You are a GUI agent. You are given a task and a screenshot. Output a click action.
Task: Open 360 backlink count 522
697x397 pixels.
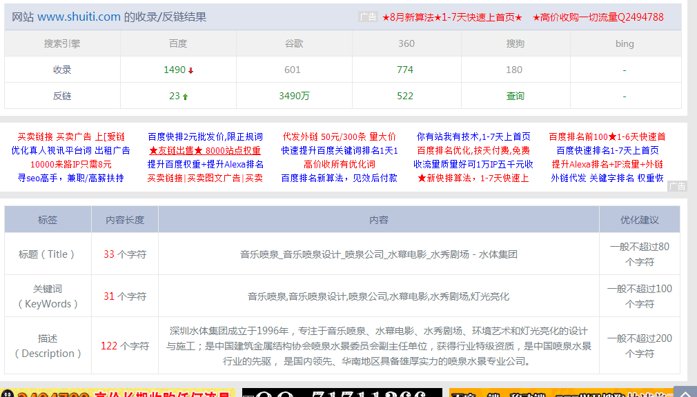click(x=405, y=96)
